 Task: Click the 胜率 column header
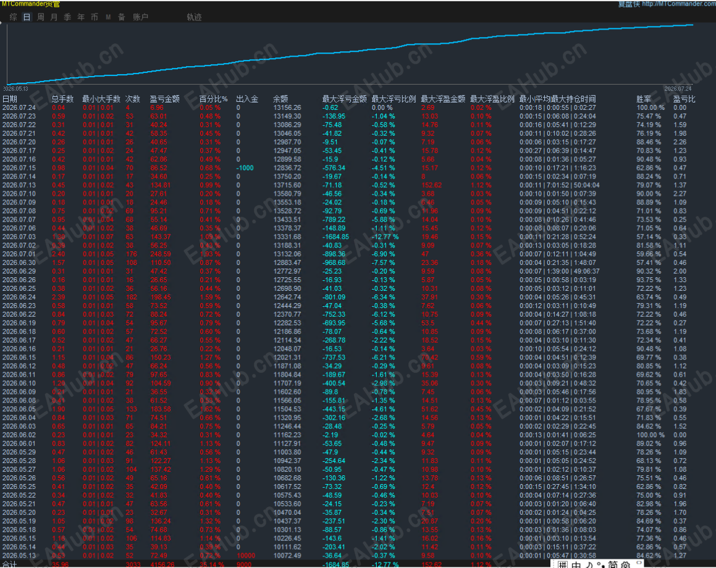pyautogui.click(x=644, y=99)
